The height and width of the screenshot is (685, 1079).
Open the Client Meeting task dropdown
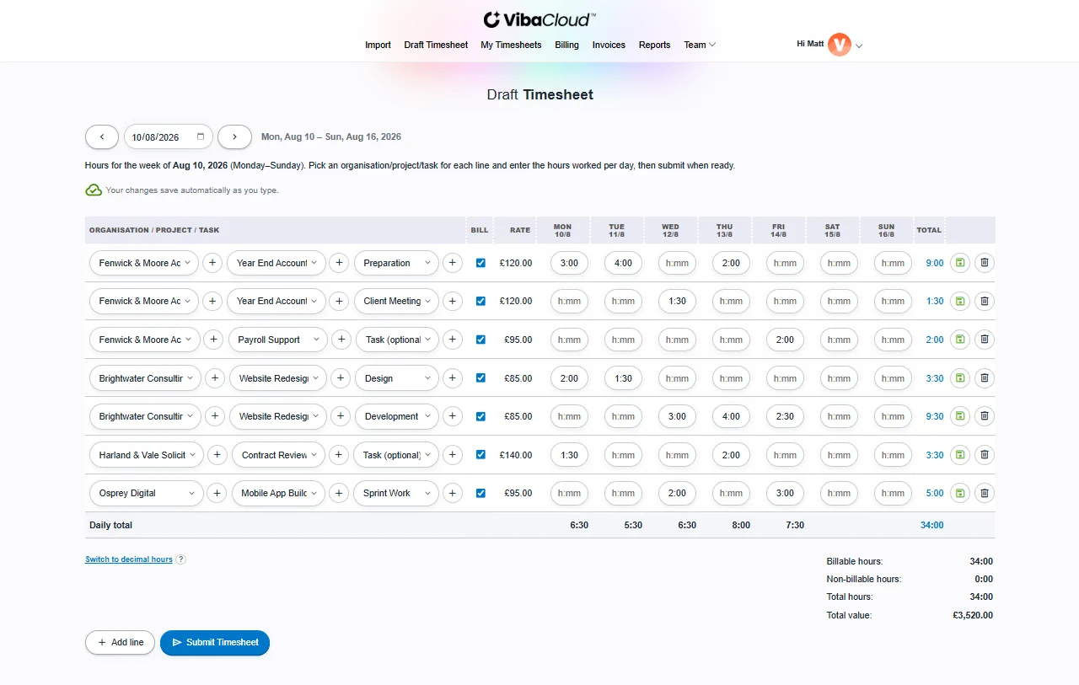coord(396,301)
